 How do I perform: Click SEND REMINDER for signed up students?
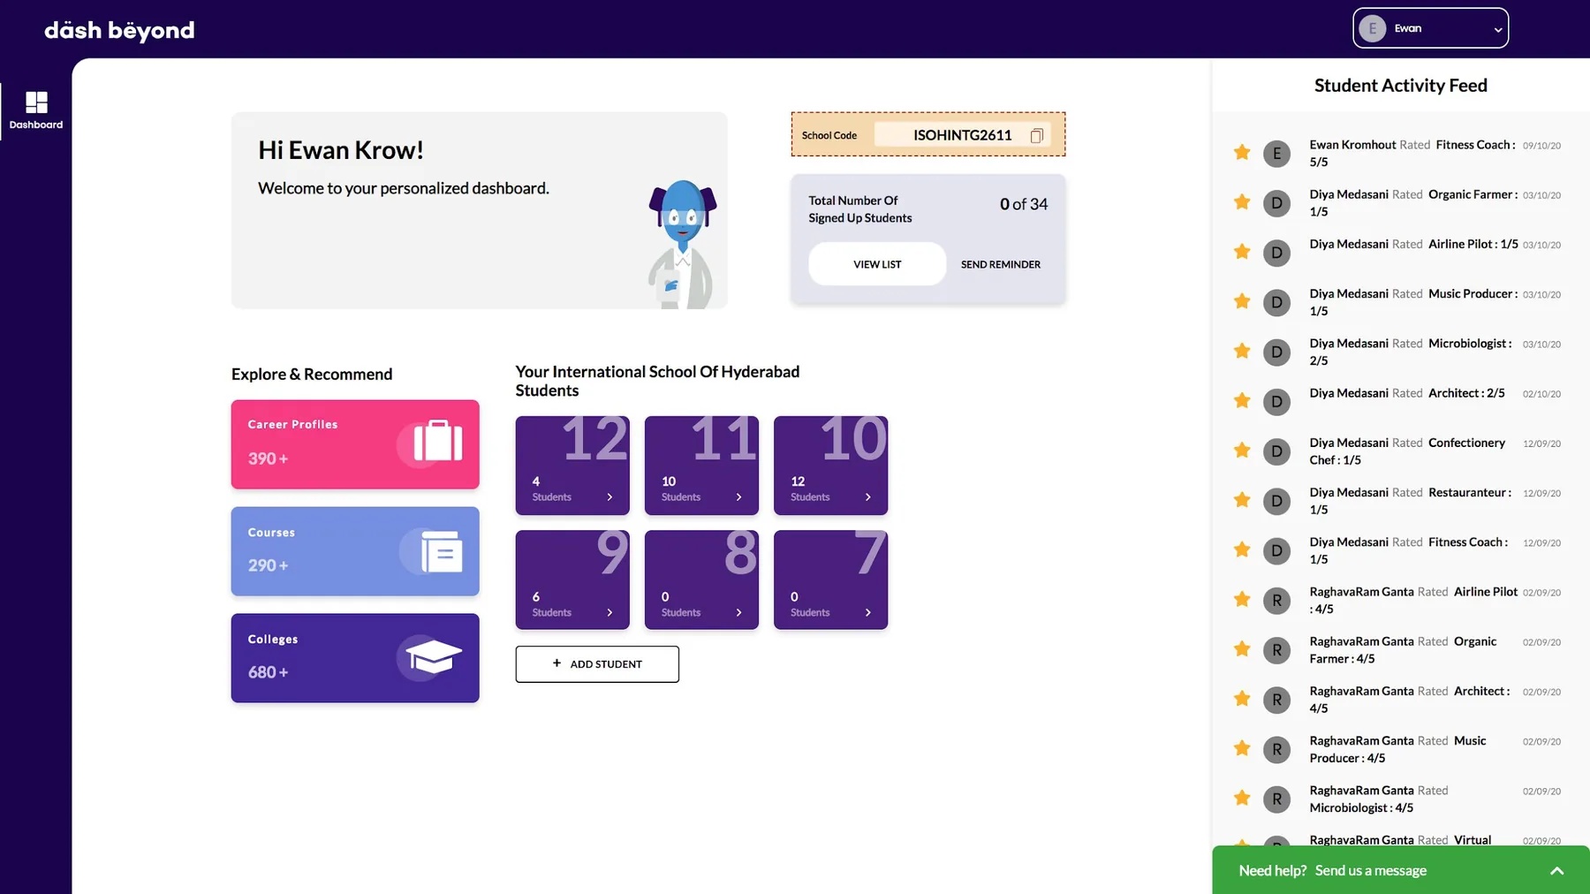tap(1001, 264)
